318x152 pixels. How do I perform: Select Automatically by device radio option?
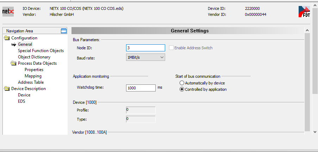tap(182, 83)
